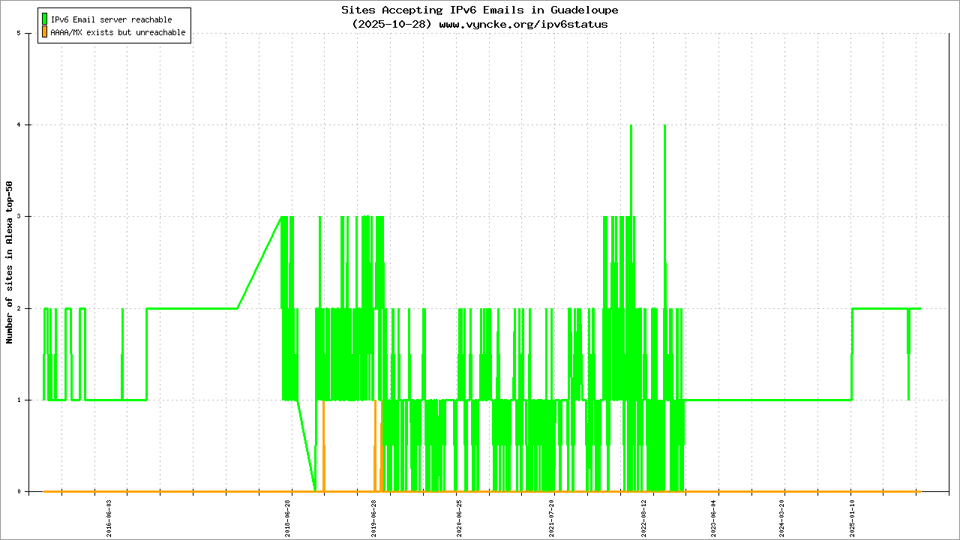
Task: Click the 2025-01-10 date label
Action: click(x=851, y=517)
